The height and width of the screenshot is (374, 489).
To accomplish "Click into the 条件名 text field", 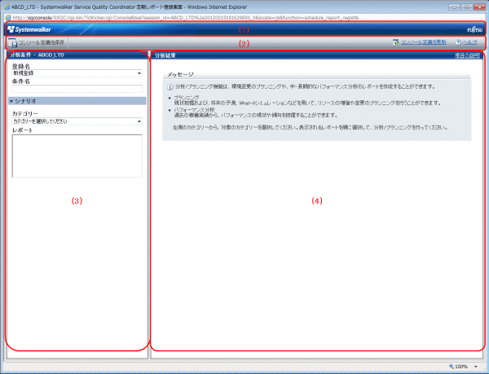I will pos(77,89).
